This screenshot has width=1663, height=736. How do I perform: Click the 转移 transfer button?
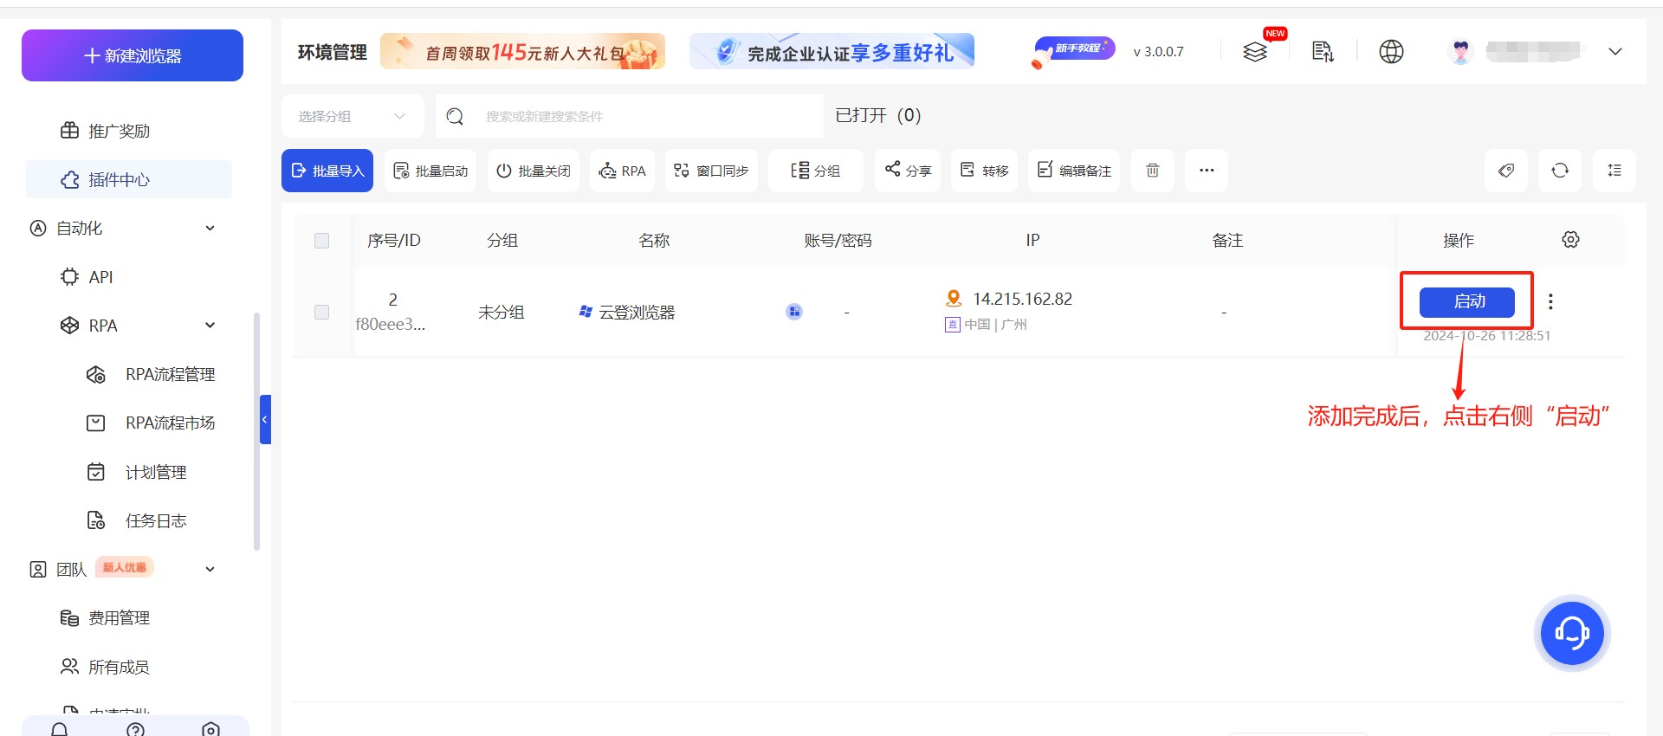[985, 171]
